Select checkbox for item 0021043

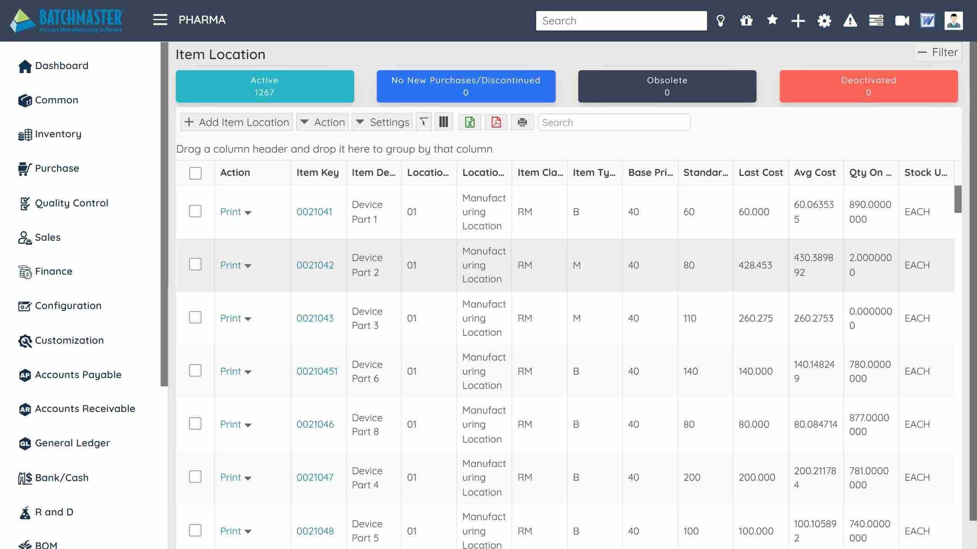195,317
